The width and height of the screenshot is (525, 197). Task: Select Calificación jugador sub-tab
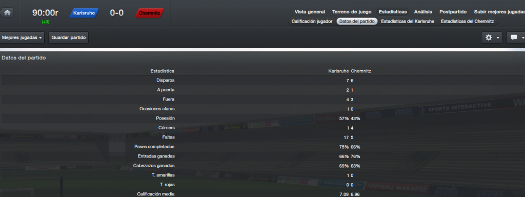click(x=312, y=21)
